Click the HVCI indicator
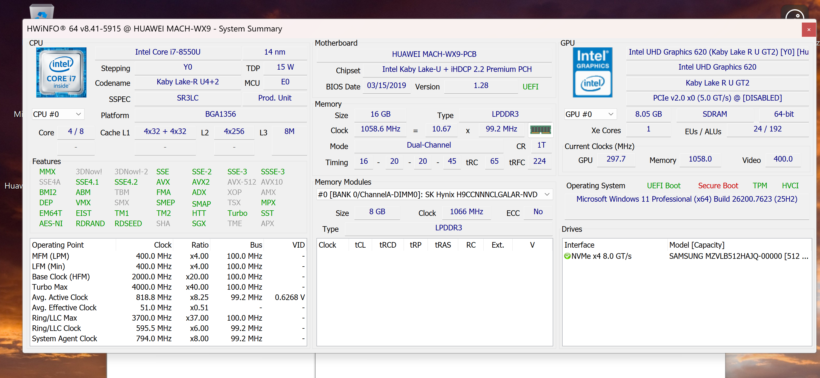Viewport: 820px width, 378px height. point(790,186)
